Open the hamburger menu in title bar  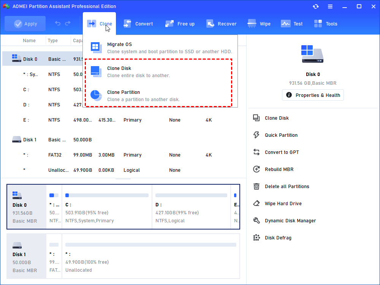pyautogui.click(x=330, y=6)
